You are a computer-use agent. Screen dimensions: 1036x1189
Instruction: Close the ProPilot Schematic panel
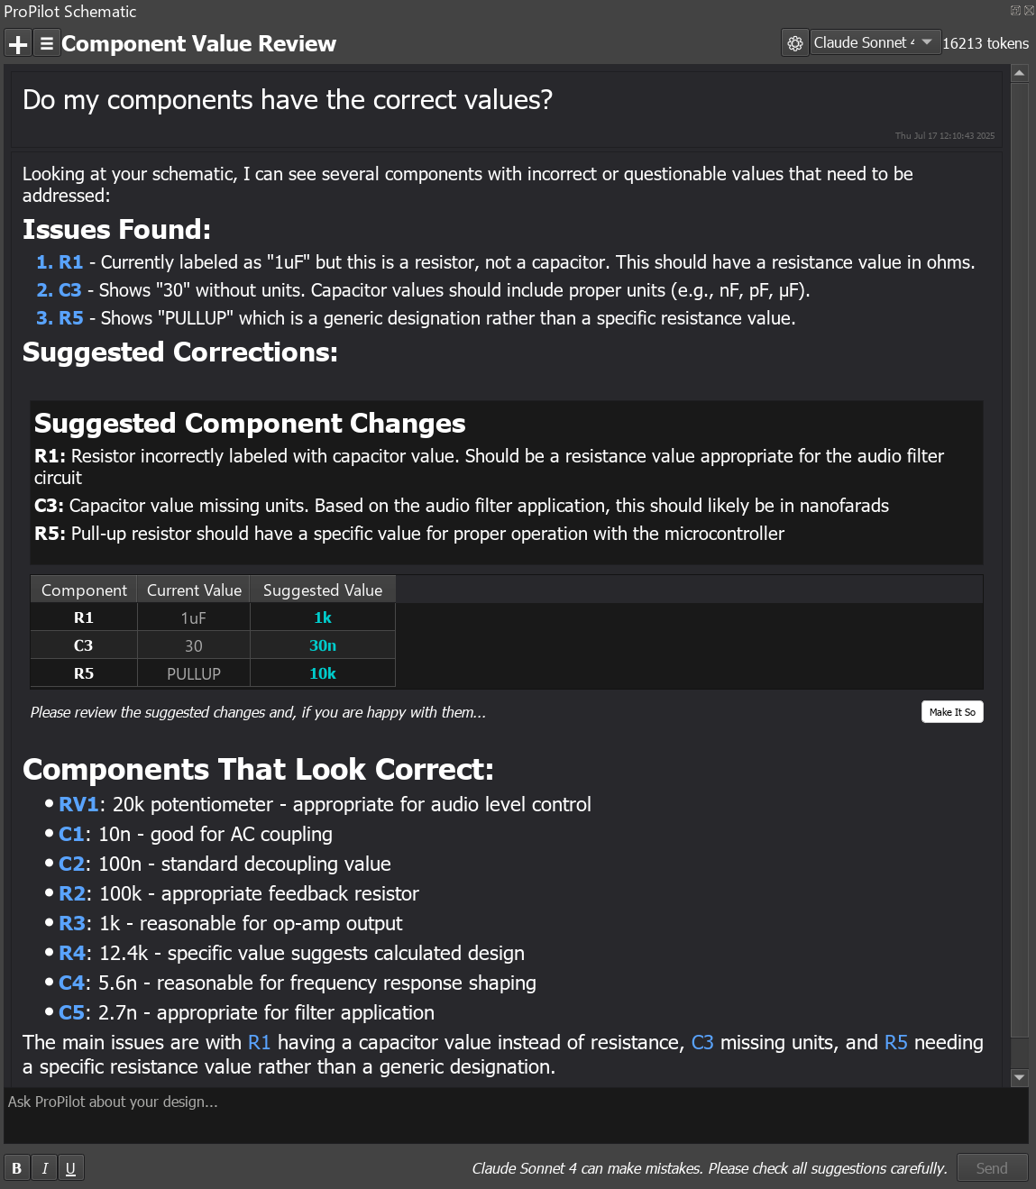(x=1029, y=11)
